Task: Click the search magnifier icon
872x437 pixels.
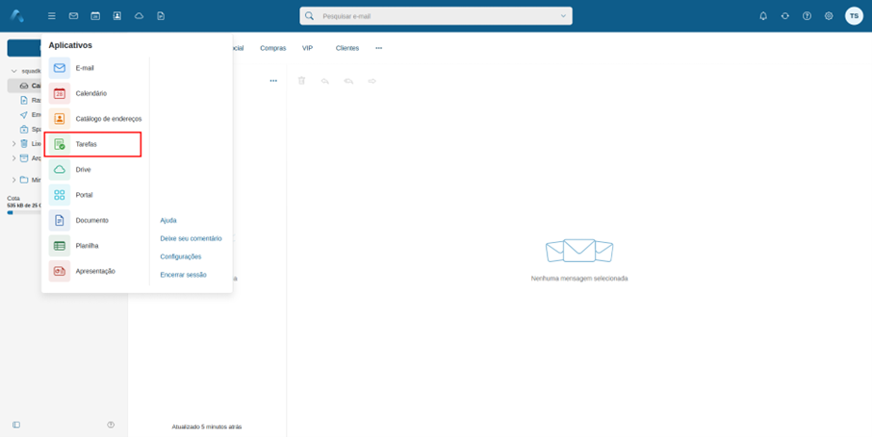Action: [x=309, y=16]
